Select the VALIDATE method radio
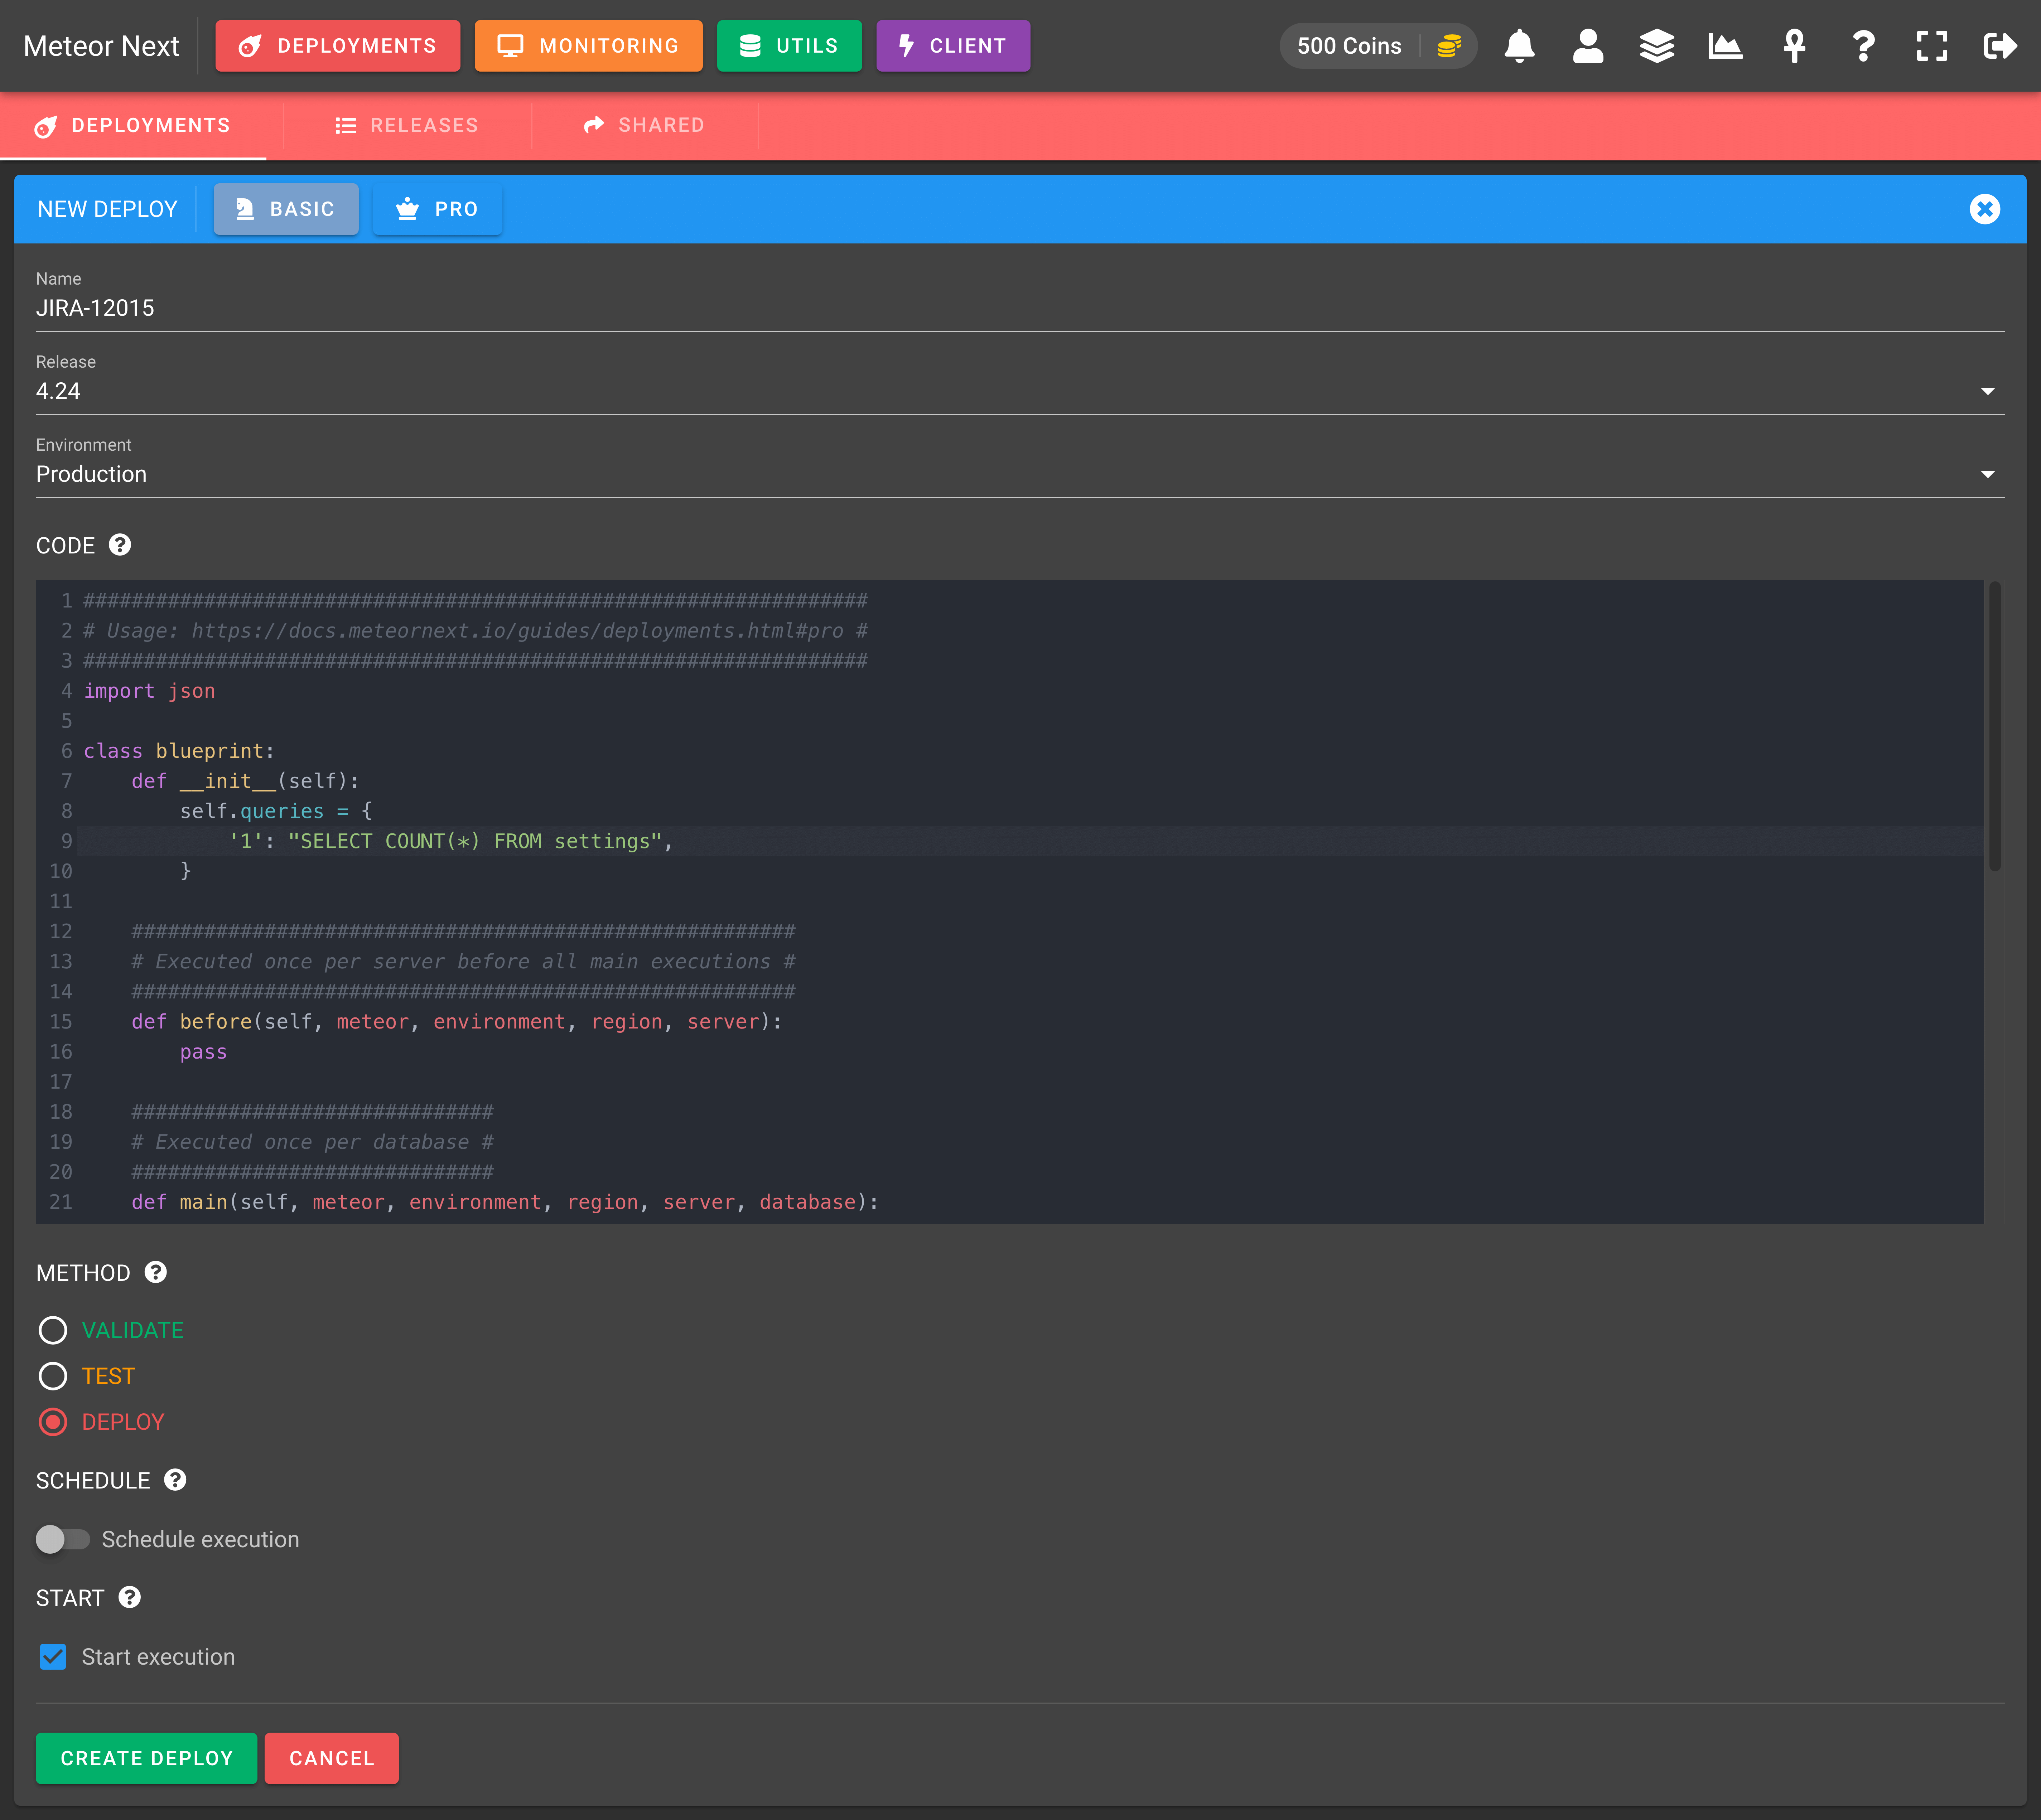This screenshot has width=2041, height=1820. coord(53,1330)
